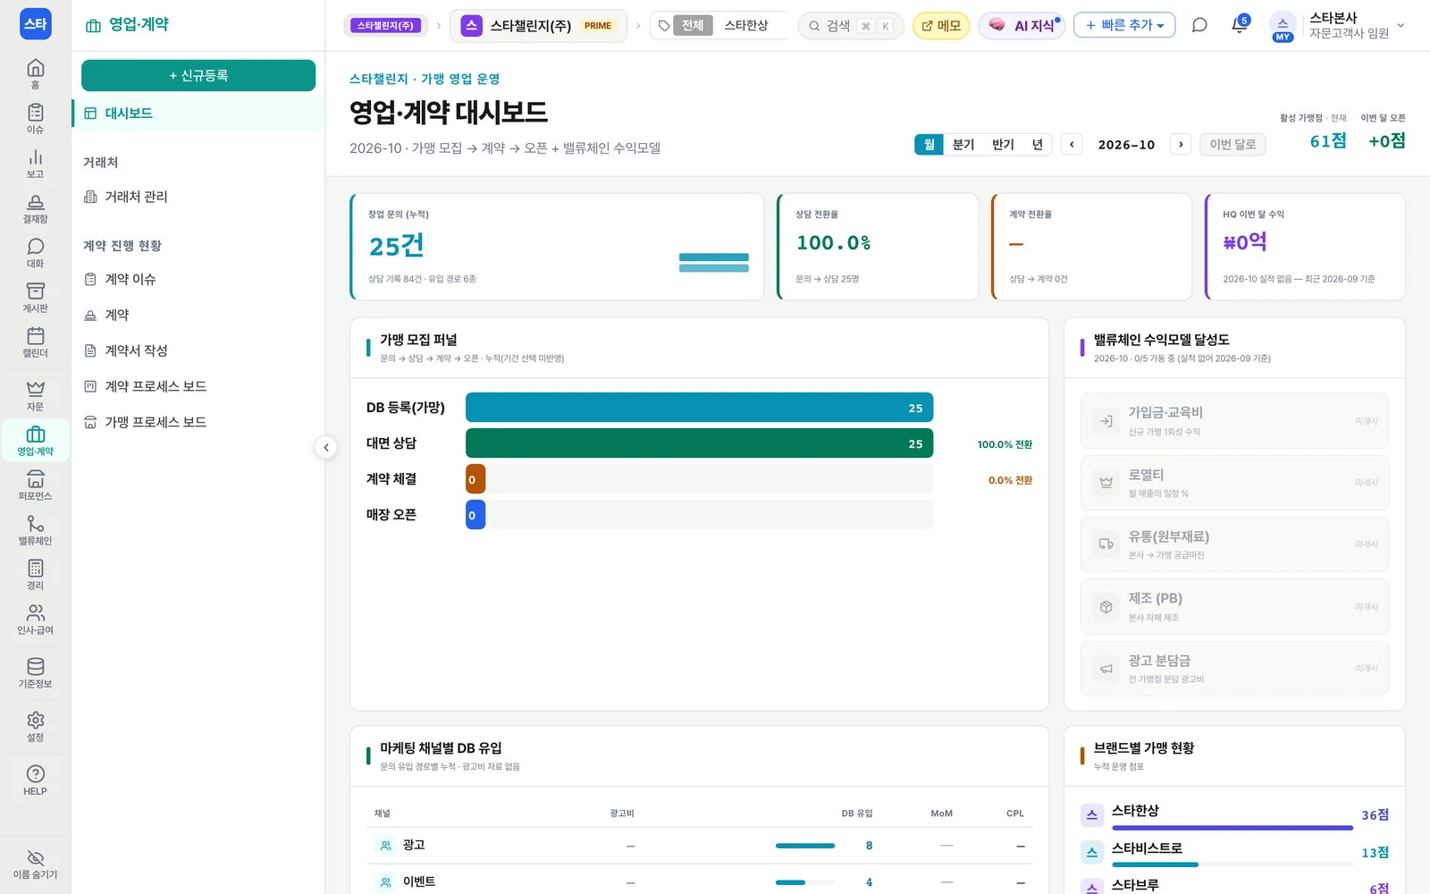Go to next month arrow
This screenshot has width=1430, height=894.
point(1181,144)
